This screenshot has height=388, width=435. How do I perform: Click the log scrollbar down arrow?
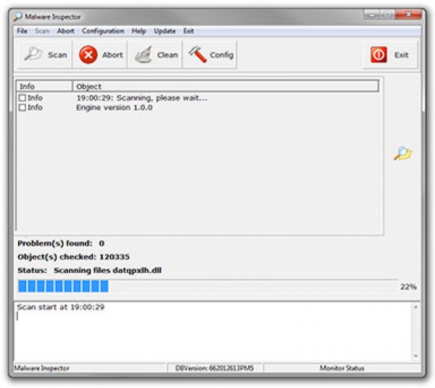tap(415, 356)
